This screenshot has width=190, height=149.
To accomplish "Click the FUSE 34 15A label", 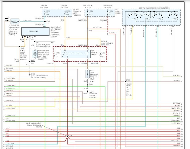I will point(111,13).
